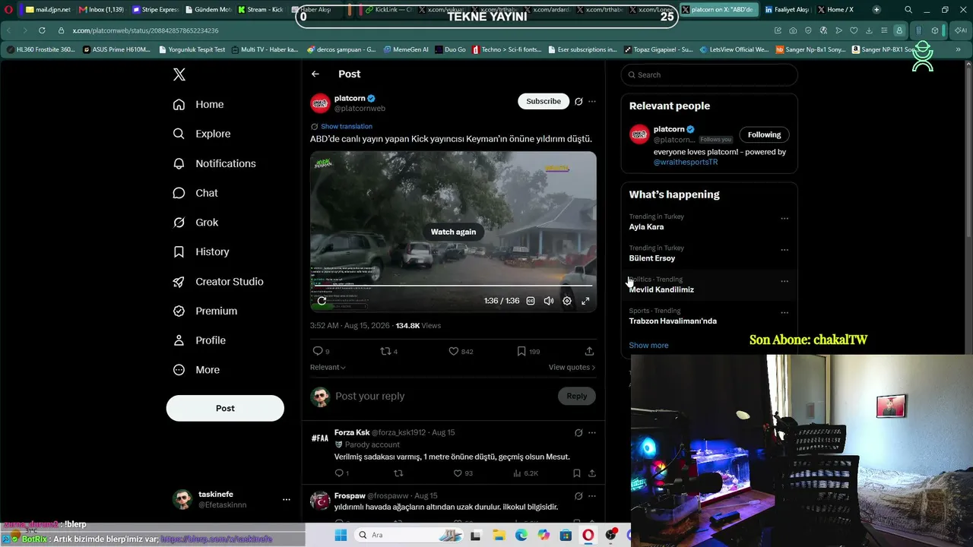The width and height of the screenshot is (973, 547).
Task: Open a new browser tab
Action: pos(876,10)
